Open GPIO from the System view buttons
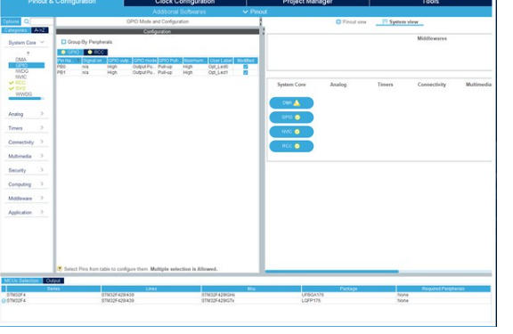The width and height of the screenshot is (513, 334). coord(291,117)
